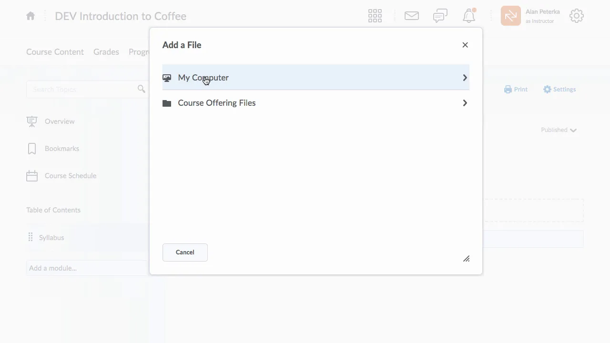Open Bookmarks in the sidebar
Screen dimensions: 610x343
point(62,149)
